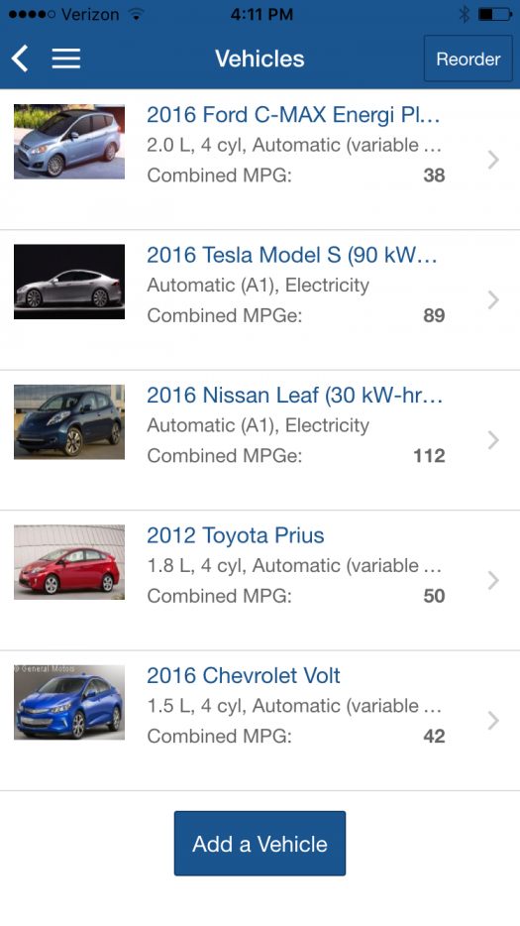Select the silver Tesla Model S photo

coord(69,282)
